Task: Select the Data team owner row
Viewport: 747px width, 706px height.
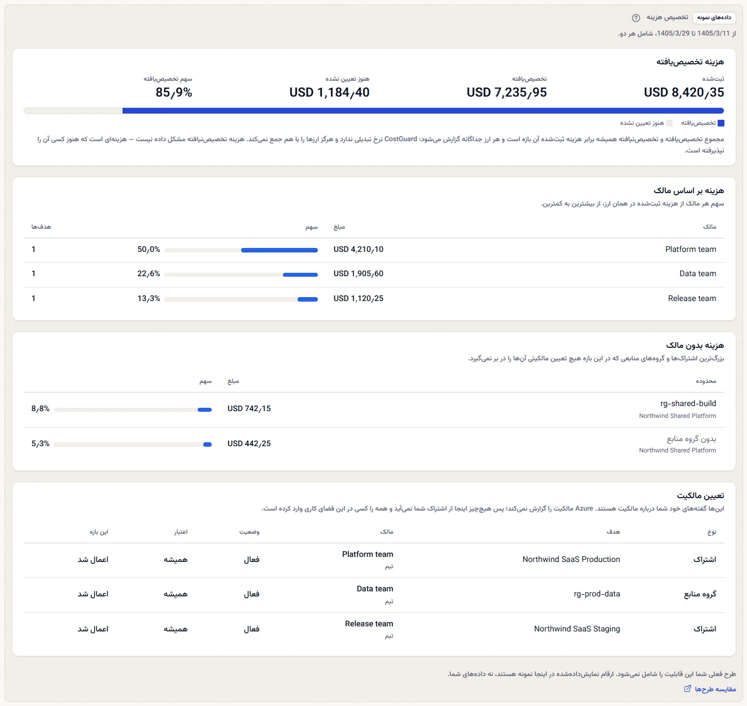Action: 374,274
